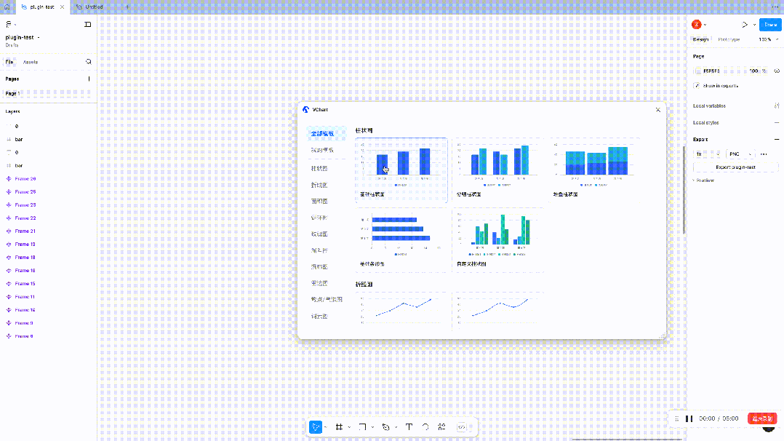The image size is (784, 441).
Task: Open the multi-series green bar chart thumbnail
Action: (x=498, y=239)
